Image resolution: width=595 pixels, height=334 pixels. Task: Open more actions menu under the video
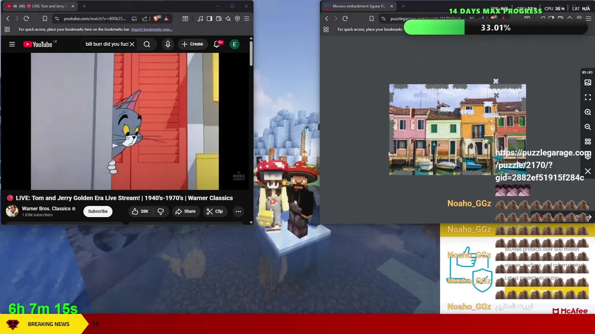[x=238, y=212]
